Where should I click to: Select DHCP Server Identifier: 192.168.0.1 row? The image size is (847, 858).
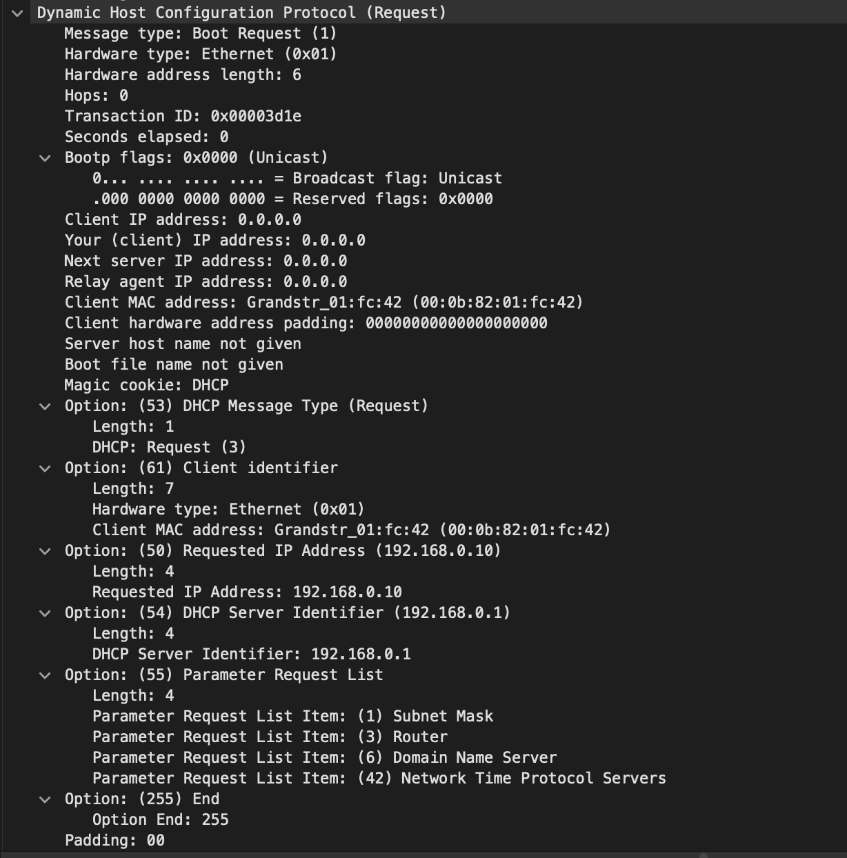[251, 654]
